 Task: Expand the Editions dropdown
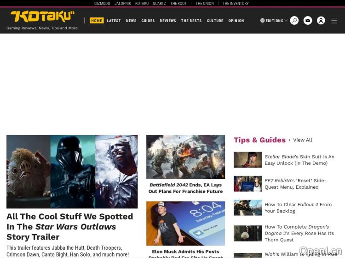coord(274,21)
